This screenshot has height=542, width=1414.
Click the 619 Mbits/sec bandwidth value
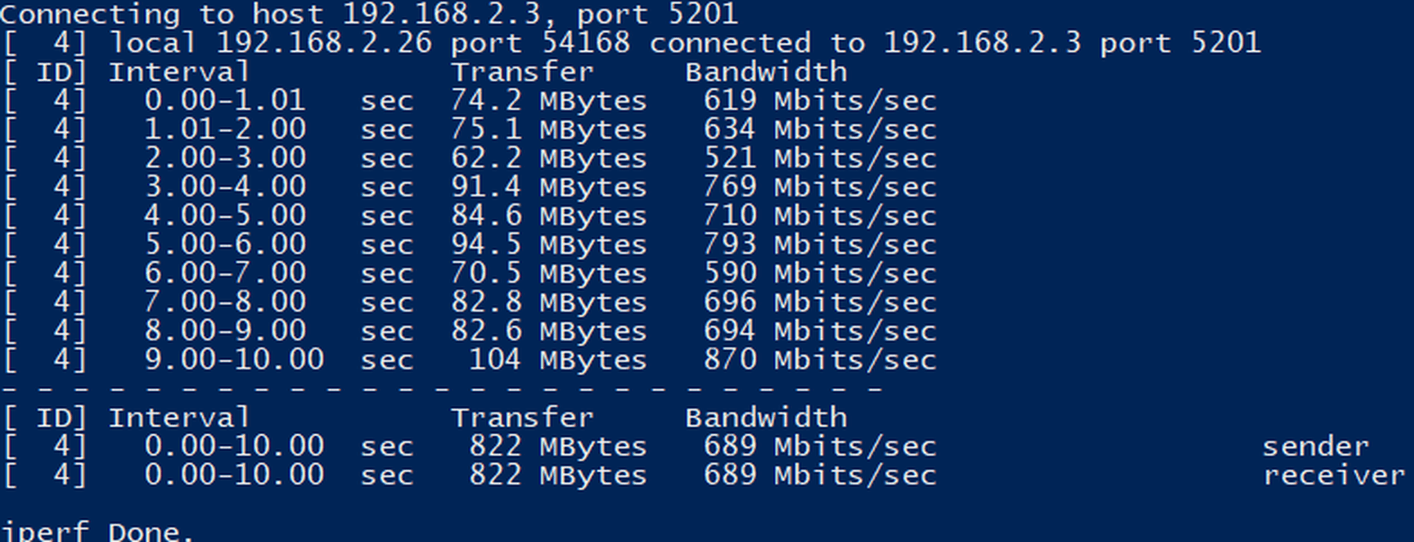tap(820, 101)
